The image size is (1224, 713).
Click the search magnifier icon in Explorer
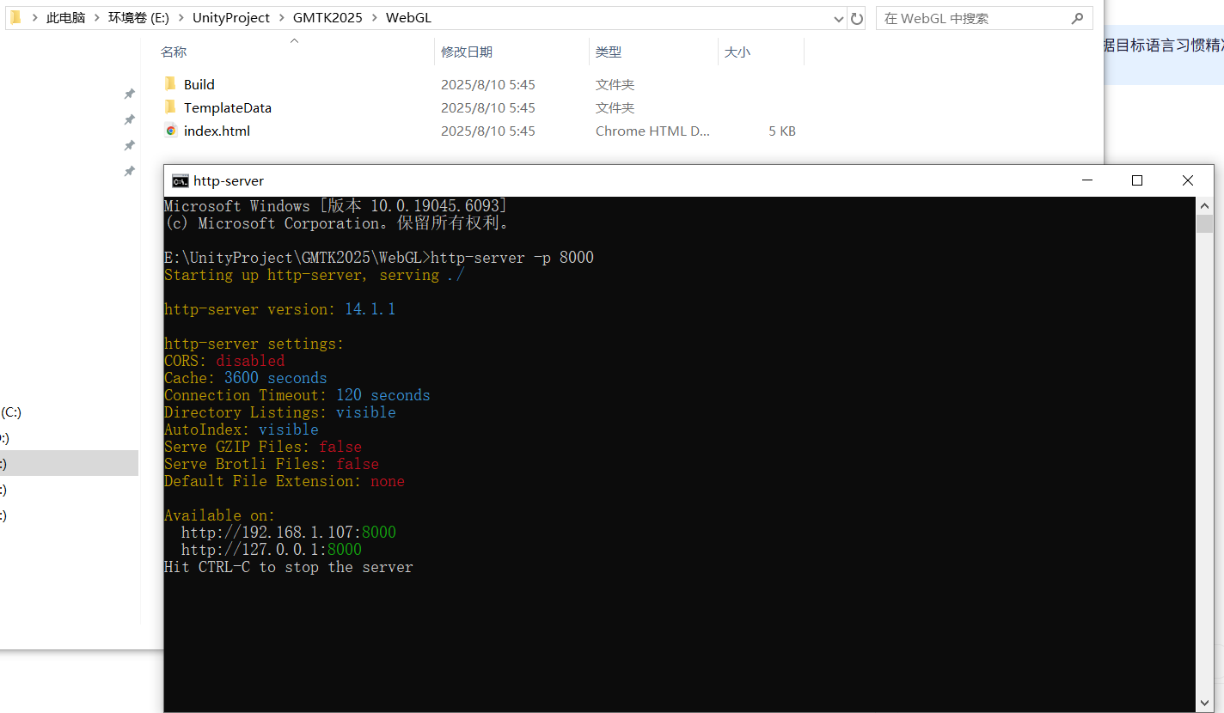coord(1077,18)
